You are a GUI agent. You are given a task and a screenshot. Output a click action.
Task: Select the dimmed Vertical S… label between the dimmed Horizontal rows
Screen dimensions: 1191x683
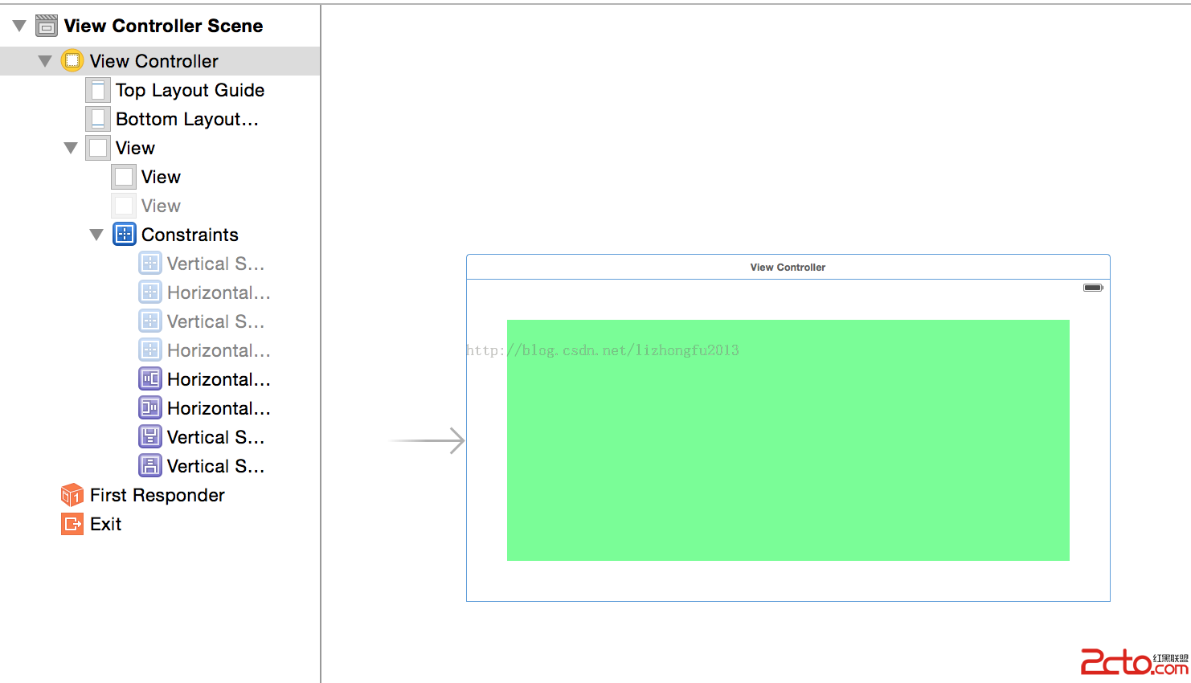point(215,321)
